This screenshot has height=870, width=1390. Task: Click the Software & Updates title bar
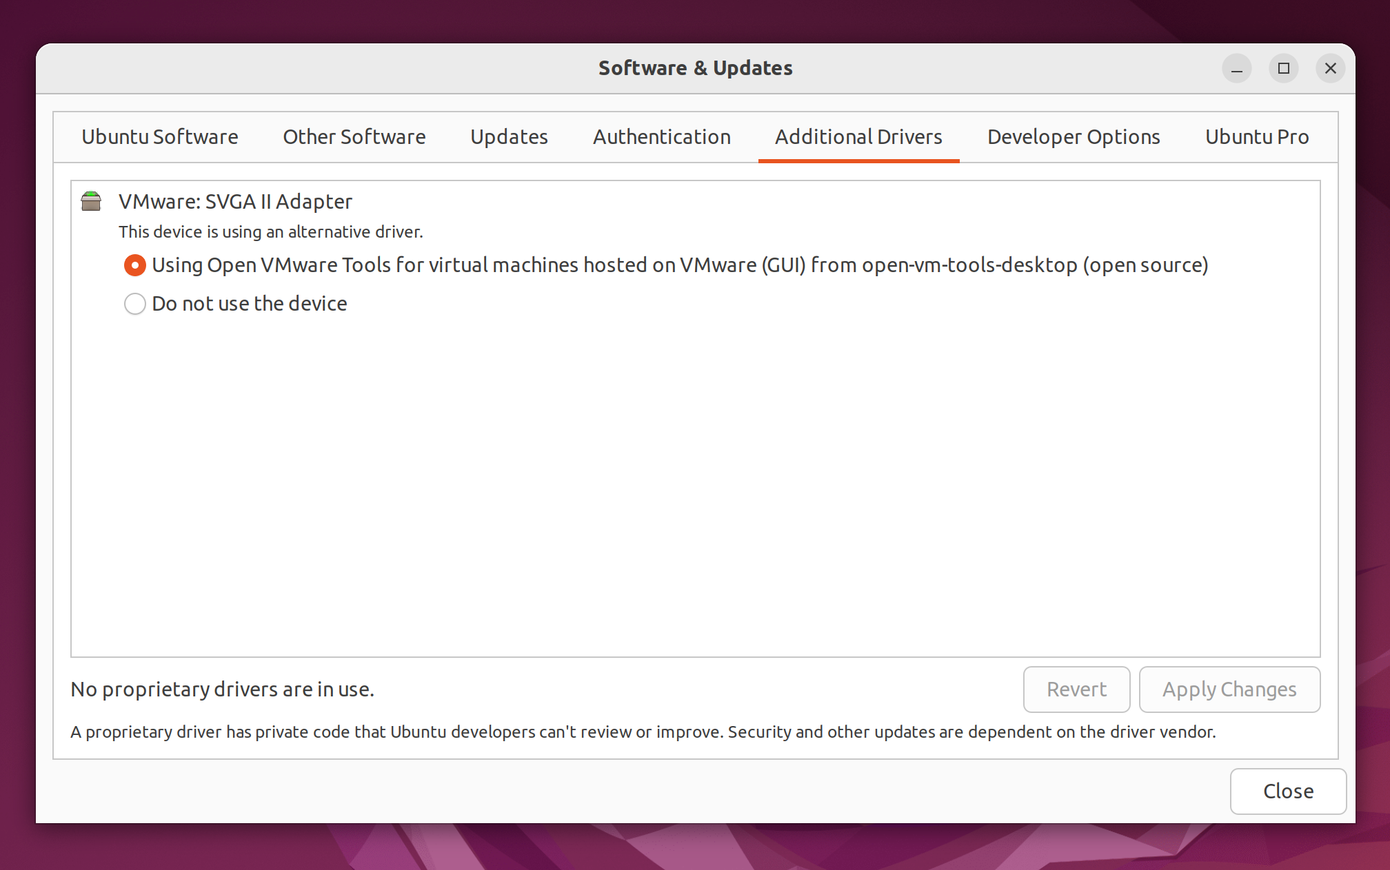[x=695, y=68]
